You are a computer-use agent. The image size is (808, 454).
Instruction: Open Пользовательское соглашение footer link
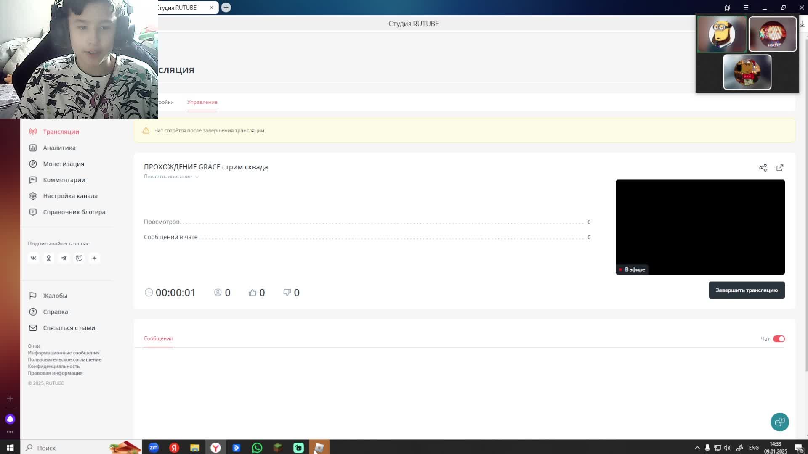(64, 359)
